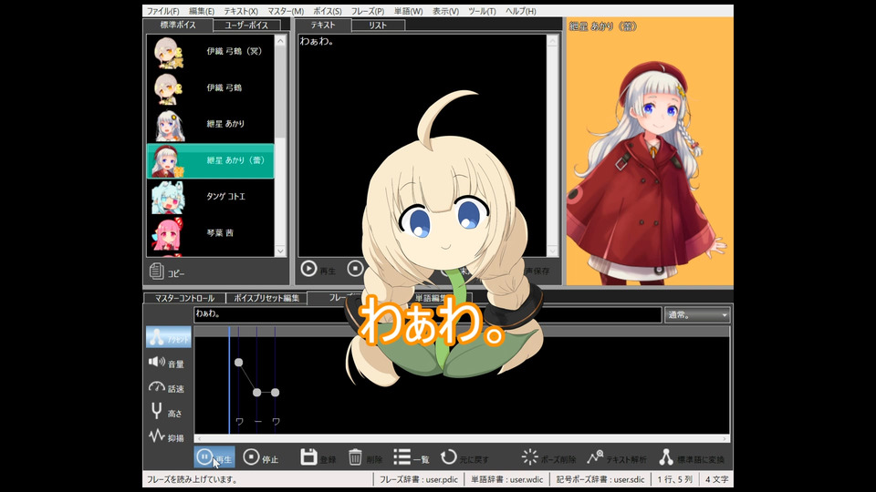Click the テキスト解析 icon

595,456
